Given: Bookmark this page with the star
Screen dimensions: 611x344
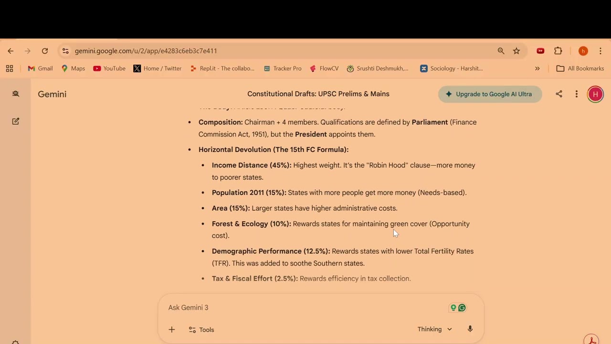Looking at the screenshot, I should coord(516,51).
